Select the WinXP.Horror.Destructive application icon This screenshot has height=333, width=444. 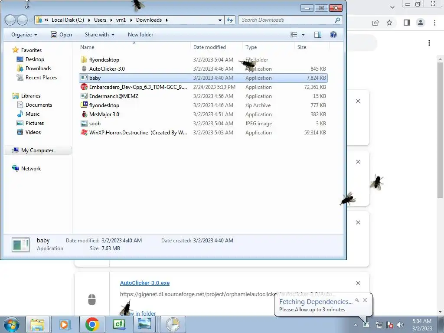click(84, 133)
